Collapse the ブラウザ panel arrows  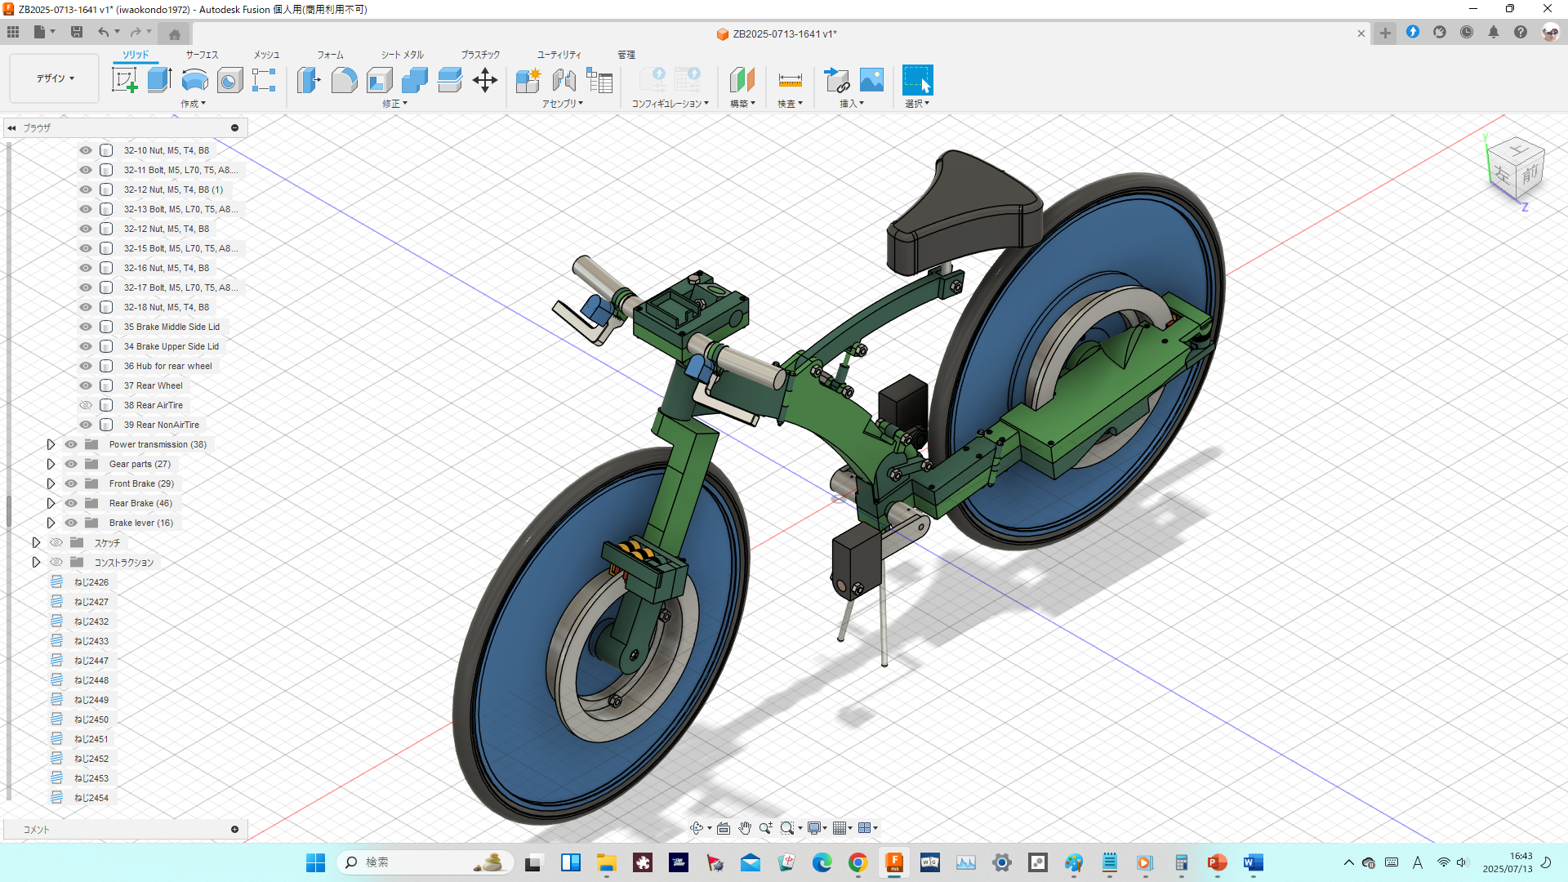pyautogui.click(x=11, y=128)
